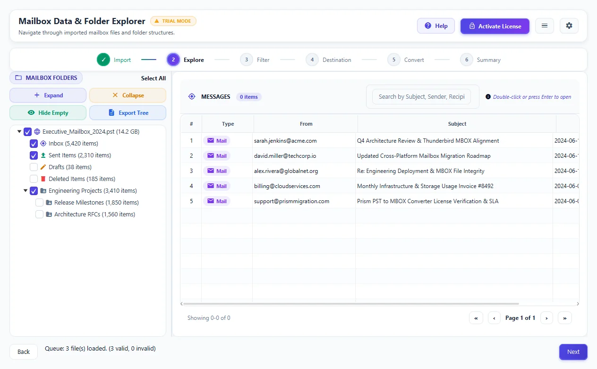Click Export Tree button
This screenshot has height=369, width=597.
pos(128,113)
